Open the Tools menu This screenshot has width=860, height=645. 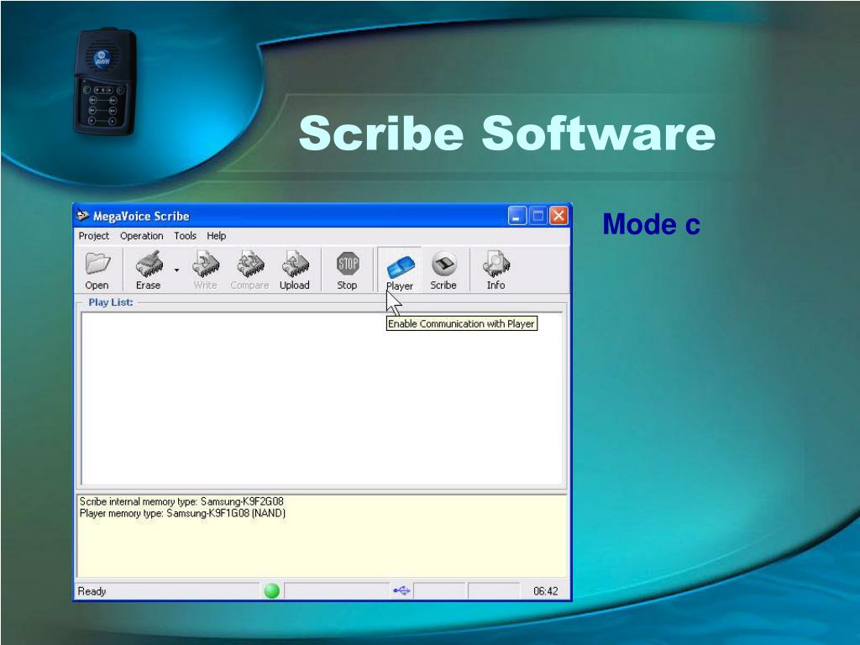(185, 236)
